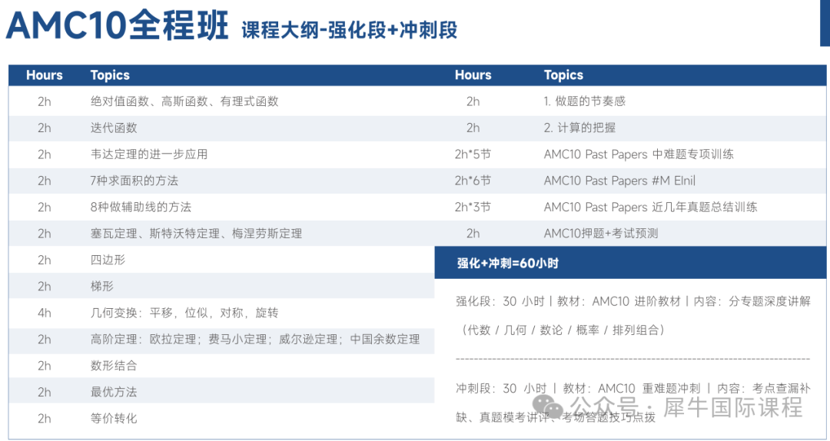The height and width of the screenshot is (441, 830).
Task: Click the "2h" cell beside 四边形
Action: [45, 260]
